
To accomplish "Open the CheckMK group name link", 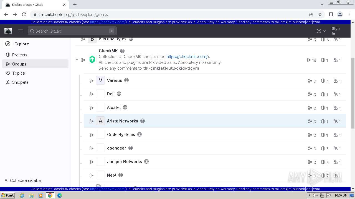I will [x=108, y=51].
